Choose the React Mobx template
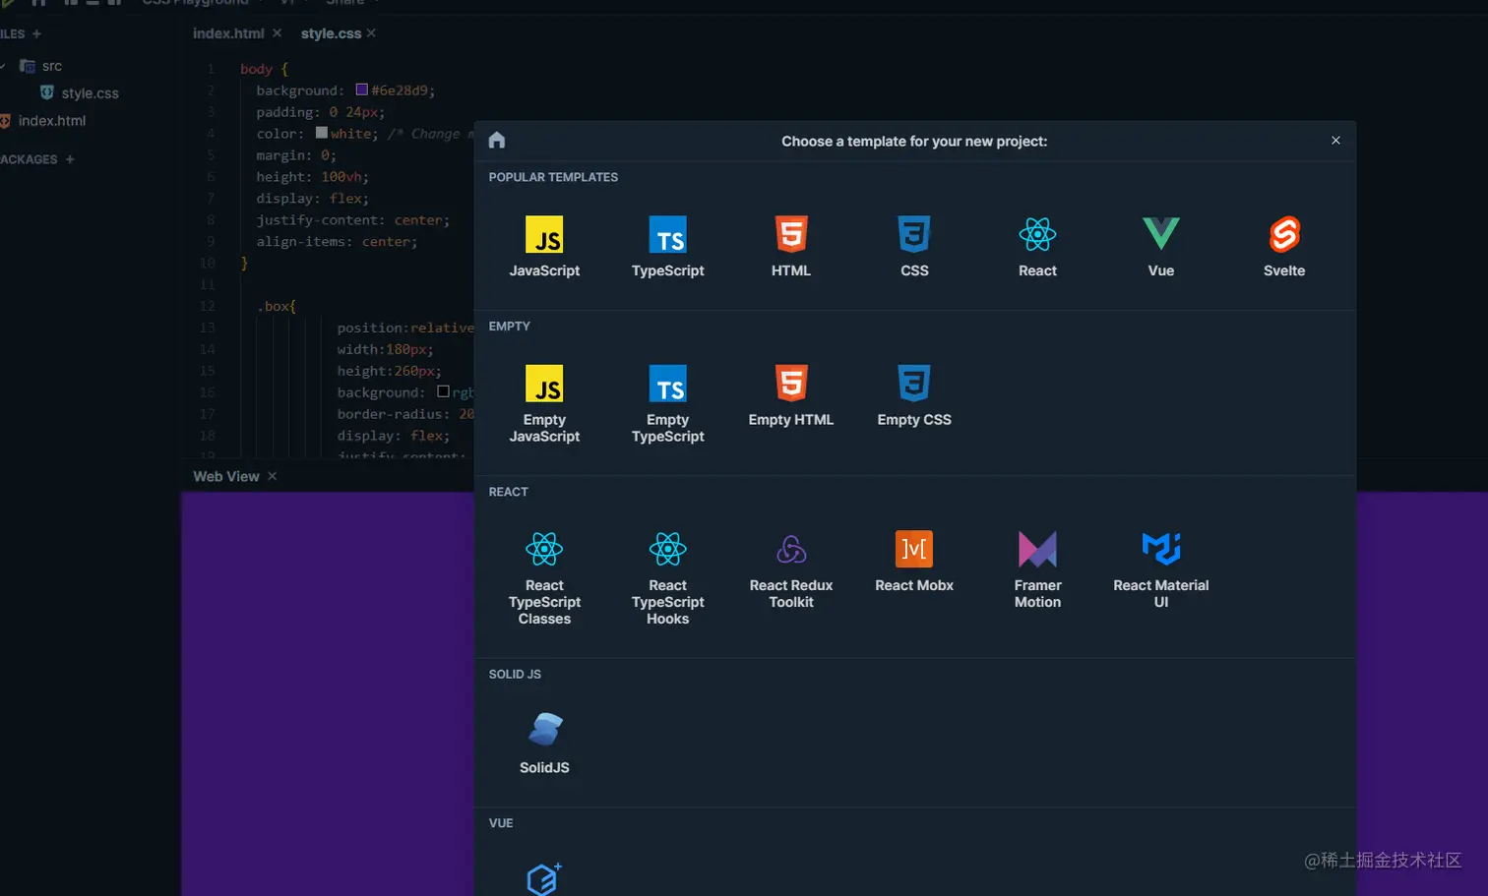Viewport: 1488px width, 896px height. 914,562
